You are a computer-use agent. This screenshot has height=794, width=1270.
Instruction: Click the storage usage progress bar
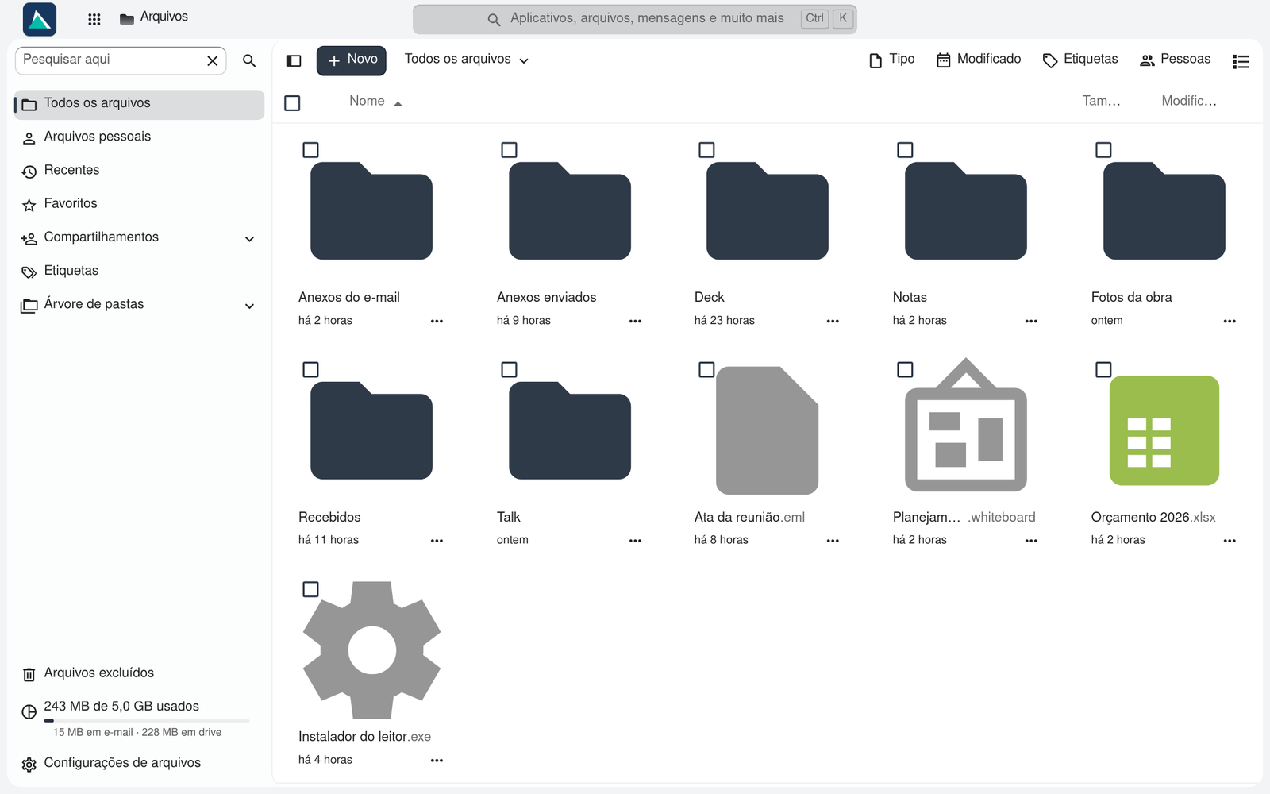click(x=147, y=721)
